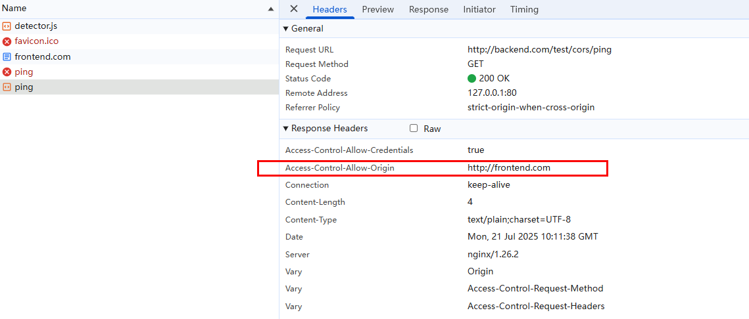Collapse the Response Headers section

click(x=286, y=129)
